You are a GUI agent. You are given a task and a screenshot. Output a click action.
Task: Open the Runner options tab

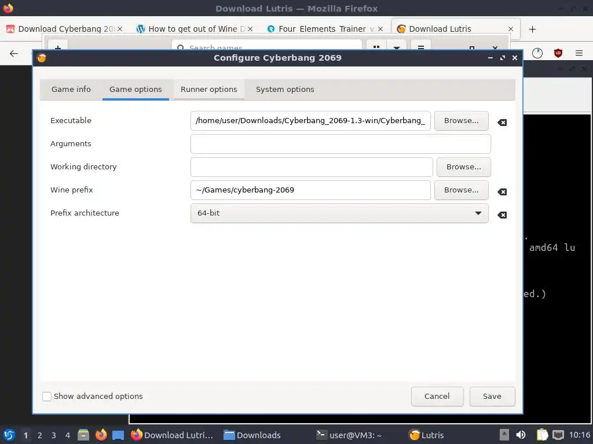pos(208,90)
